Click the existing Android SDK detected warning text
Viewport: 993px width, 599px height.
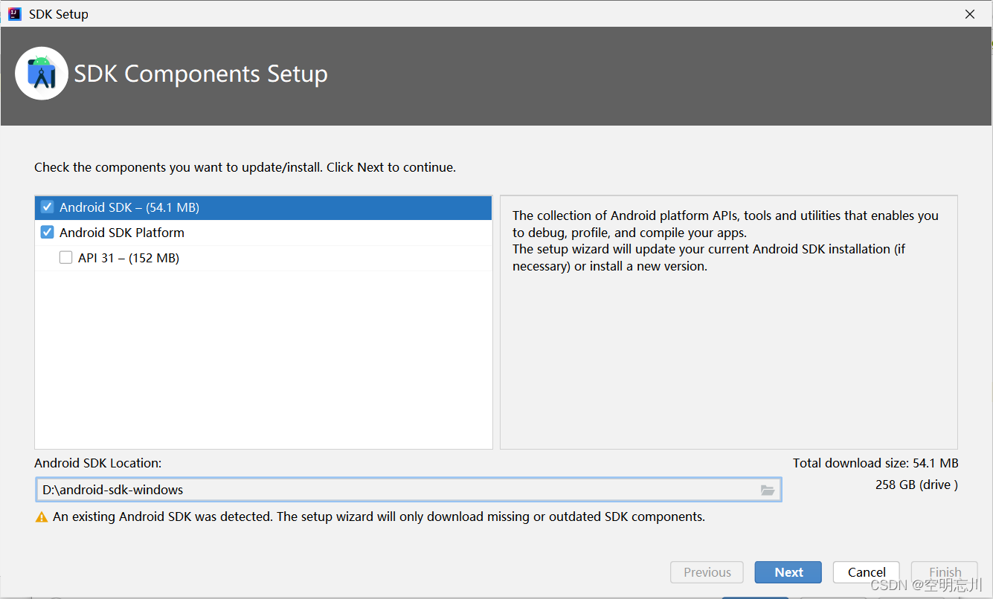(x=379, y=517)
